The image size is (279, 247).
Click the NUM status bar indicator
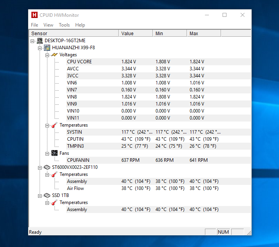click(223, 232)
